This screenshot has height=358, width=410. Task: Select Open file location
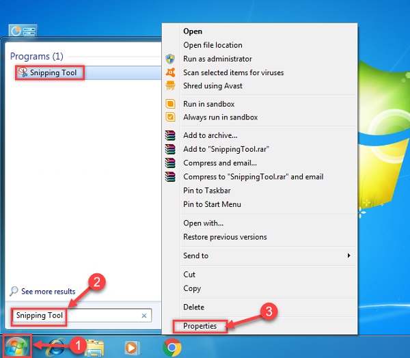tap(213, 45)
